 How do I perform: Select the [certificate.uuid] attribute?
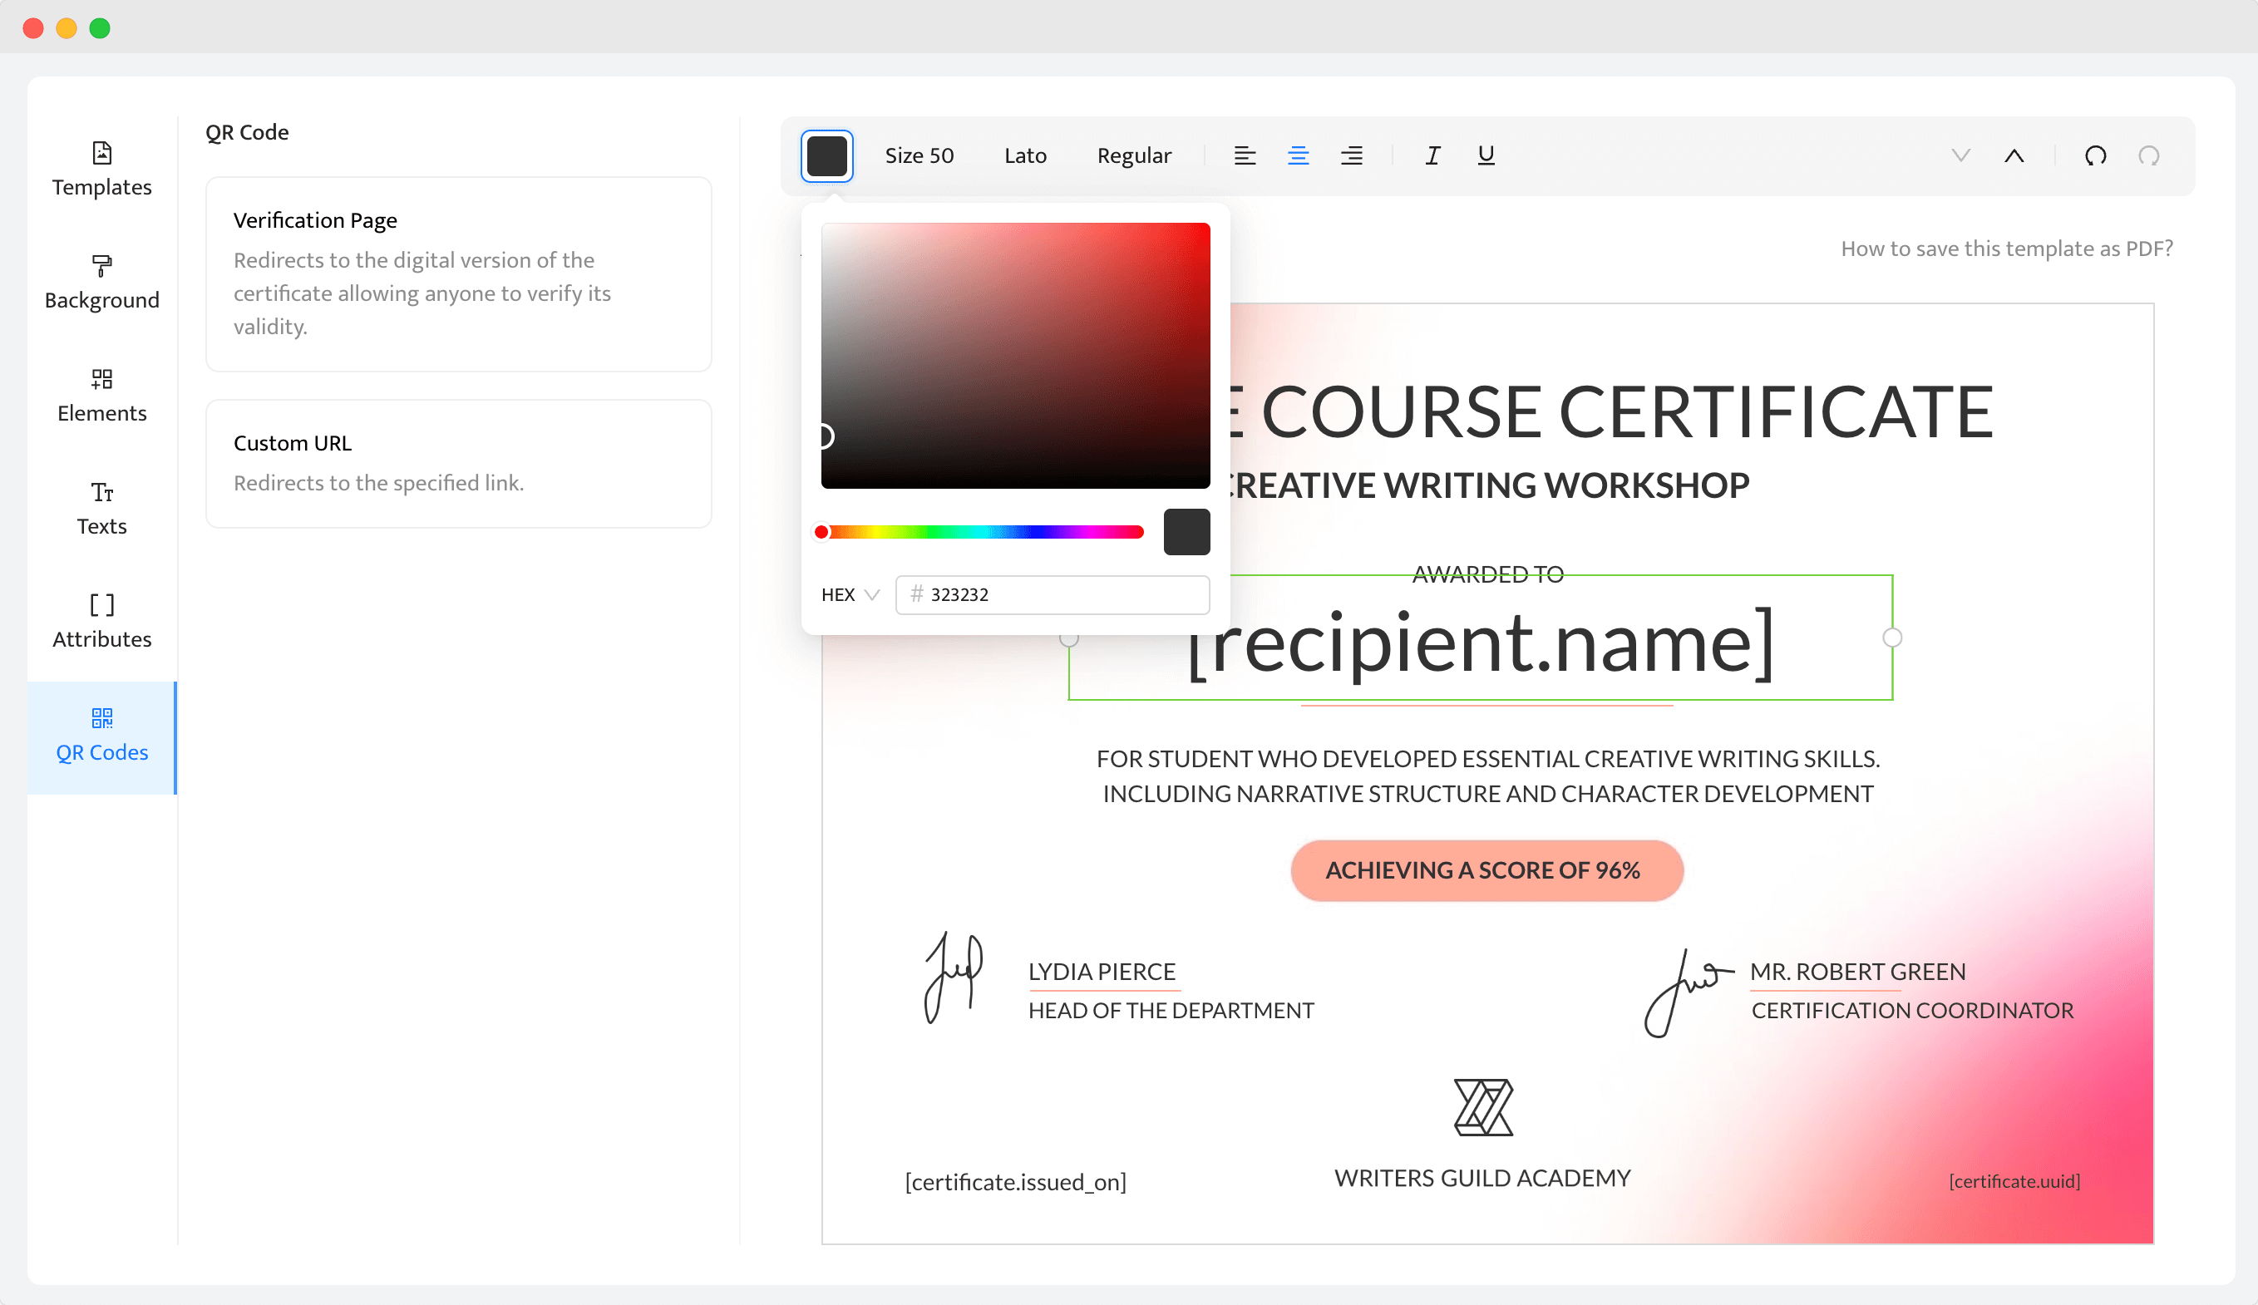pos(2014,1181)
